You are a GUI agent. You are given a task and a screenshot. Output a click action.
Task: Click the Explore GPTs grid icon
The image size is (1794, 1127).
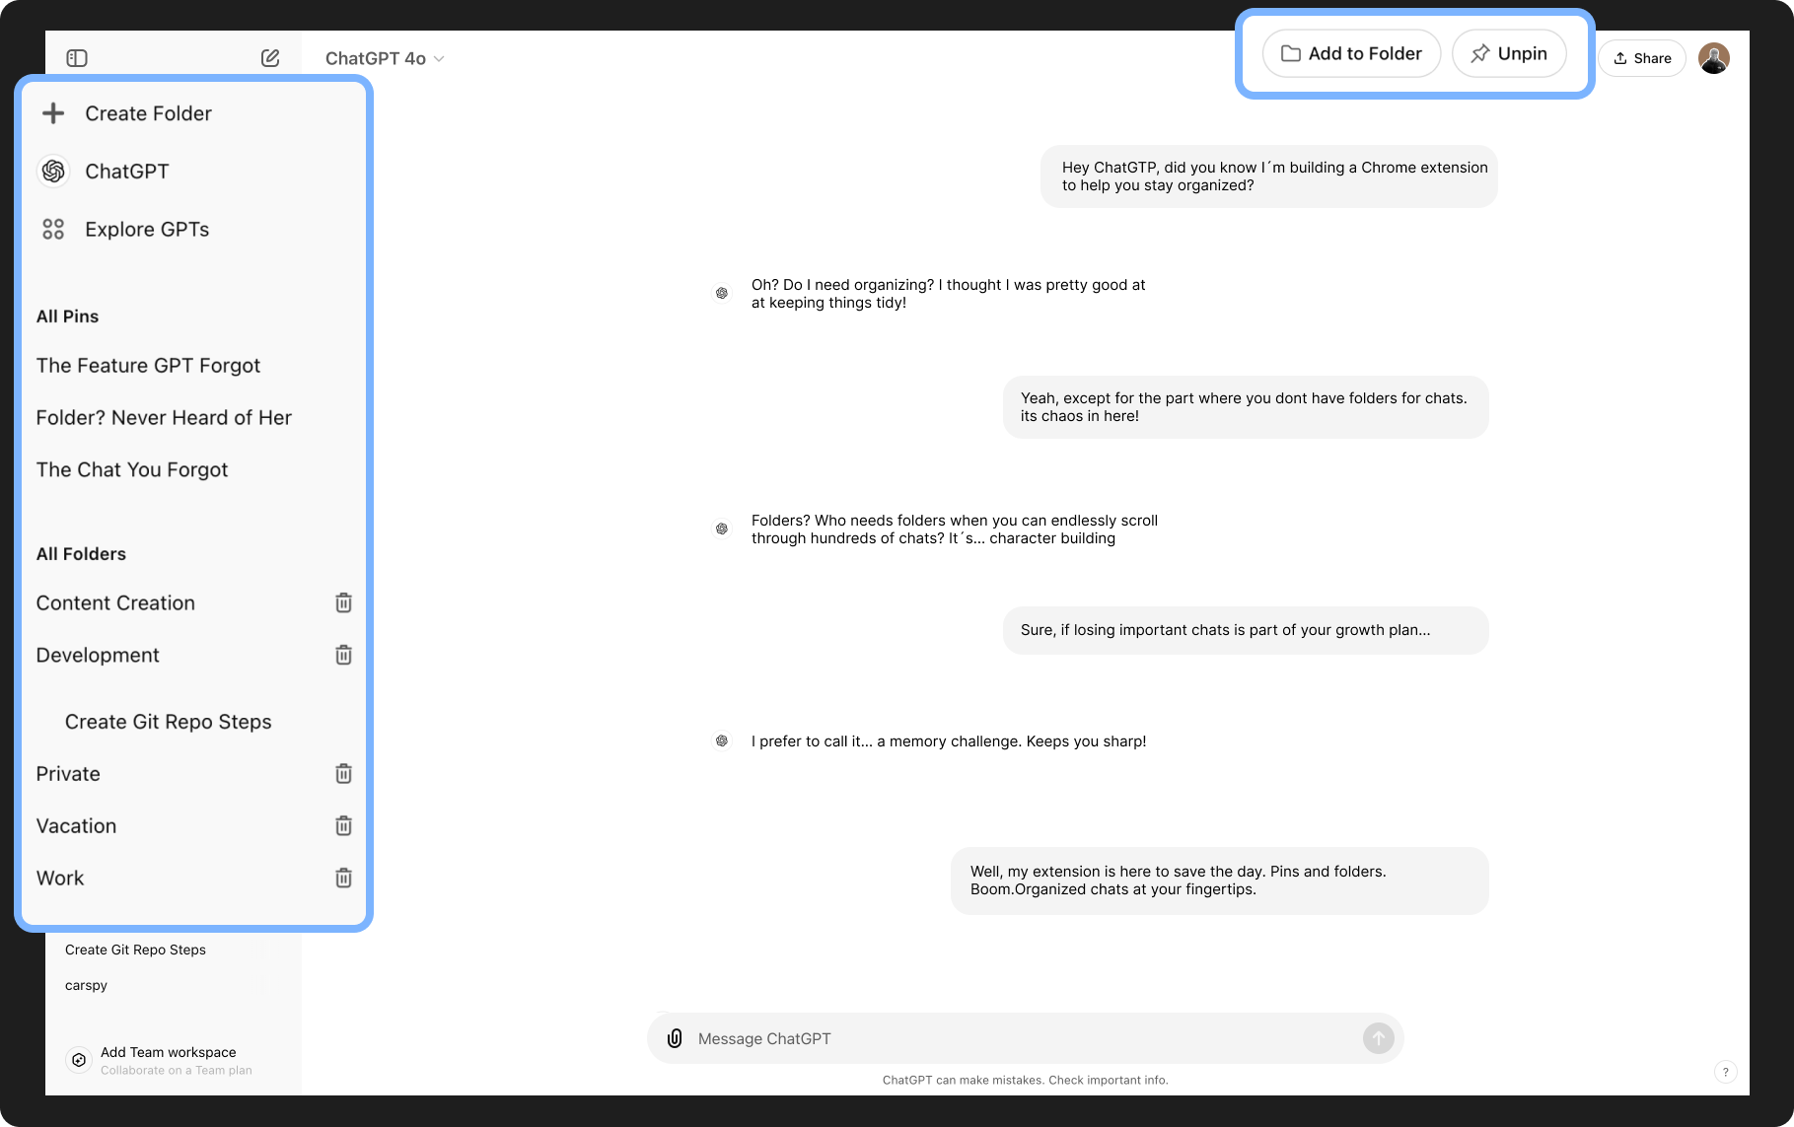(53, 230)
